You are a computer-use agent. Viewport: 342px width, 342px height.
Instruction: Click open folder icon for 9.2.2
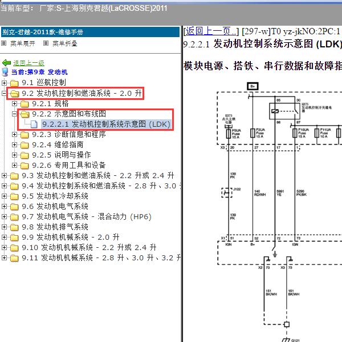pos(25,114)
